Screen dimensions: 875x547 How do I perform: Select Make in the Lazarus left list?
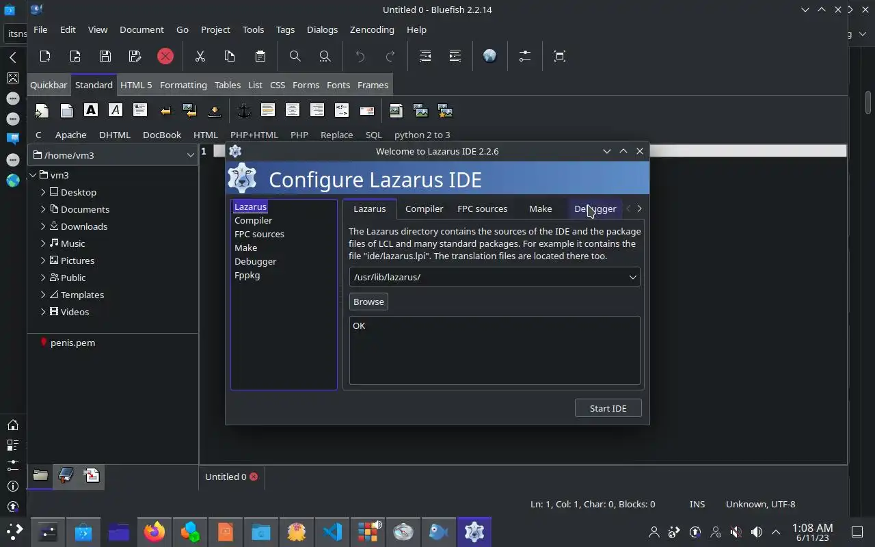coord(245,248)
